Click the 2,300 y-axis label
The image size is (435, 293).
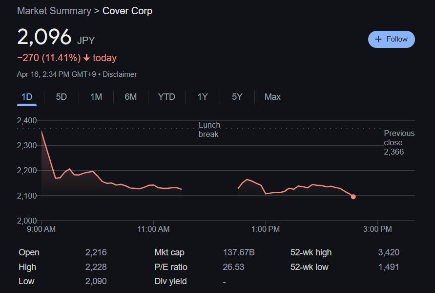(x=27, y=145)
